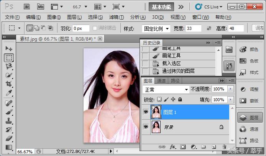Add a layer style via fx icon
266x156 pixels.
(x=173, y=147)
